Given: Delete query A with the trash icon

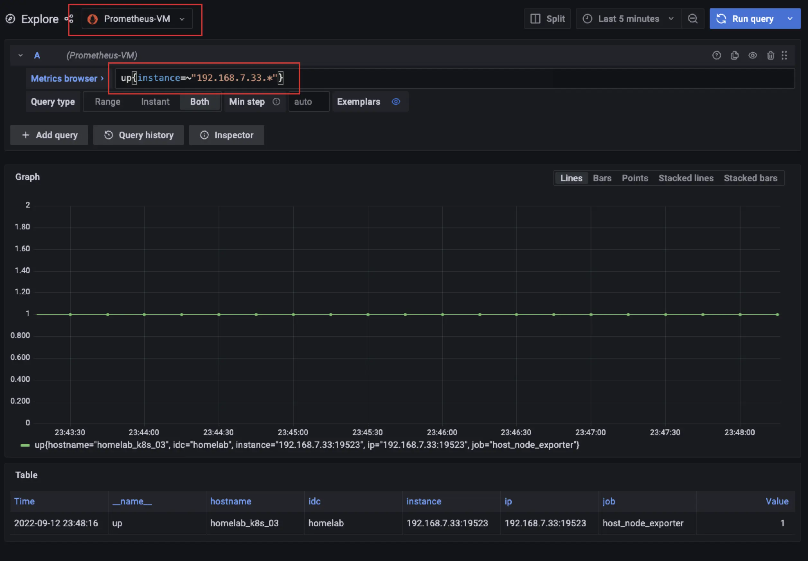Looking at the screenshot, I should click(x=770, y=55).
